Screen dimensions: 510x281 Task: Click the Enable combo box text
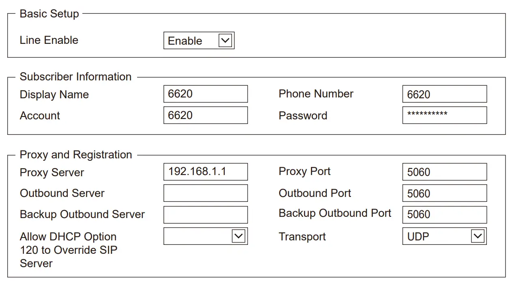[185, 41]
